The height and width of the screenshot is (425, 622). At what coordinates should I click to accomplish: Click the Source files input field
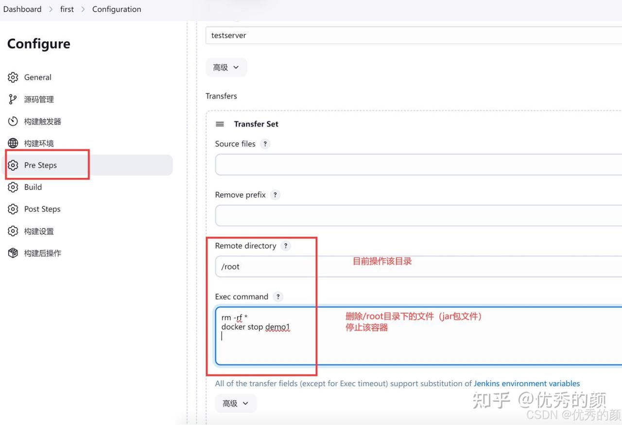coord(418,165)
